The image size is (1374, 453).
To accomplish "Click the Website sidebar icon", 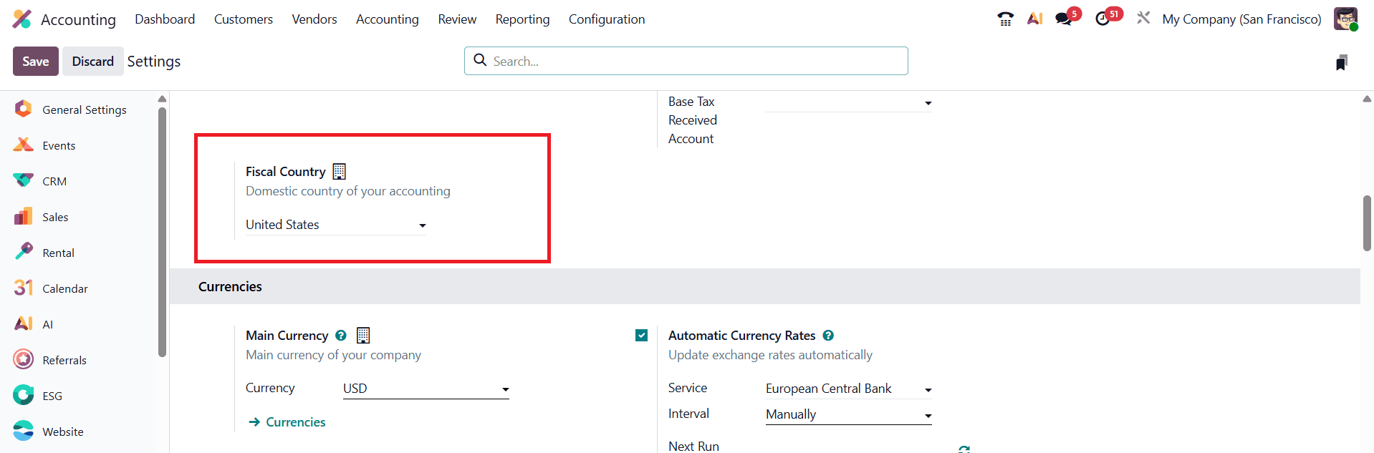I will pos(24,431).
